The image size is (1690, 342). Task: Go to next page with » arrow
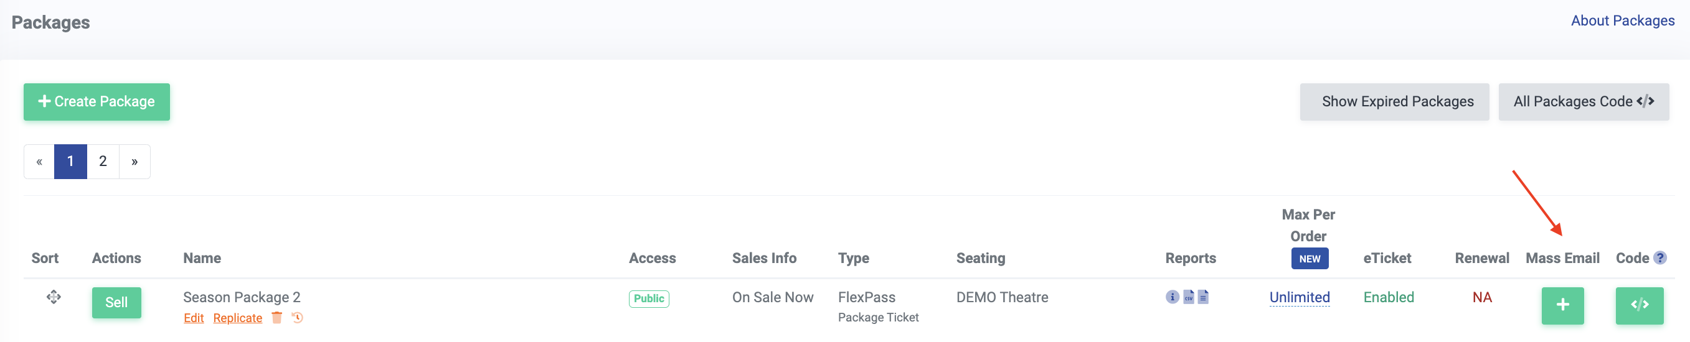click(x=135, y=161)
